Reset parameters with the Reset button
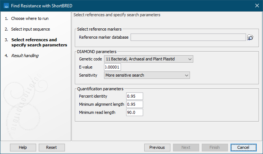The image size is (263, 154). click(52, 147)
